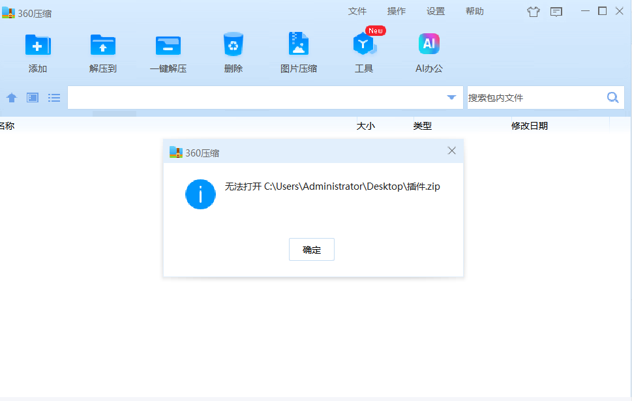This screenshot has width=632, height=401.
Task: Switch to detailed list view
Action: pos(53,97)
